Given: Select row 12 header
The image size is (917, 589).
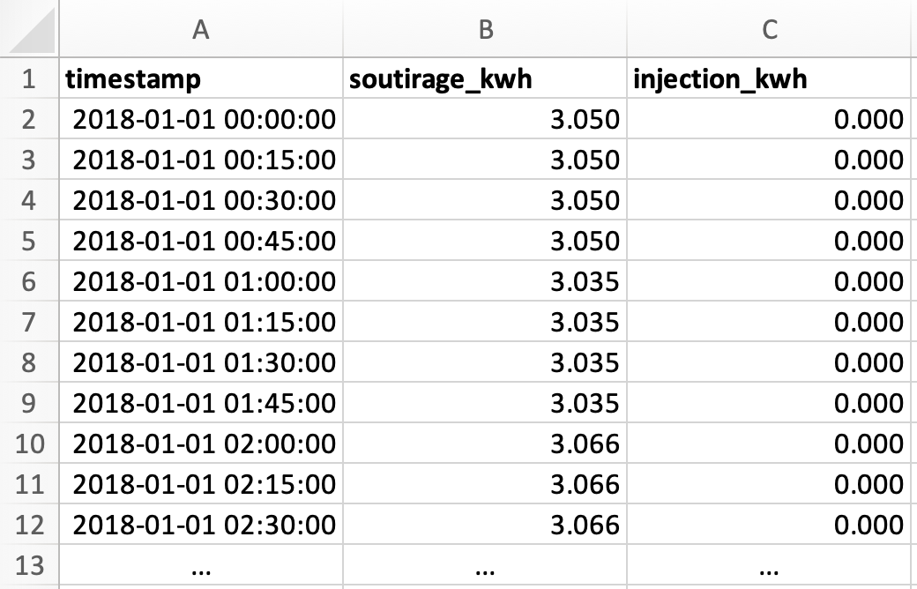Looking at the screenshot, I should pyautogui.click(x=29, y=525).
